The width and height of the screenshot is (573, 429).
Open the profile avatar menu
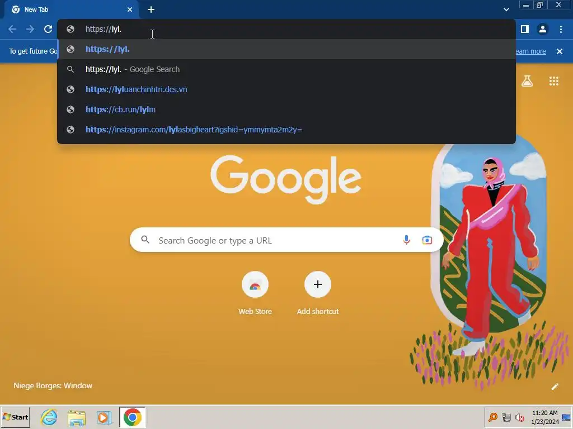[x=543, y=29]
